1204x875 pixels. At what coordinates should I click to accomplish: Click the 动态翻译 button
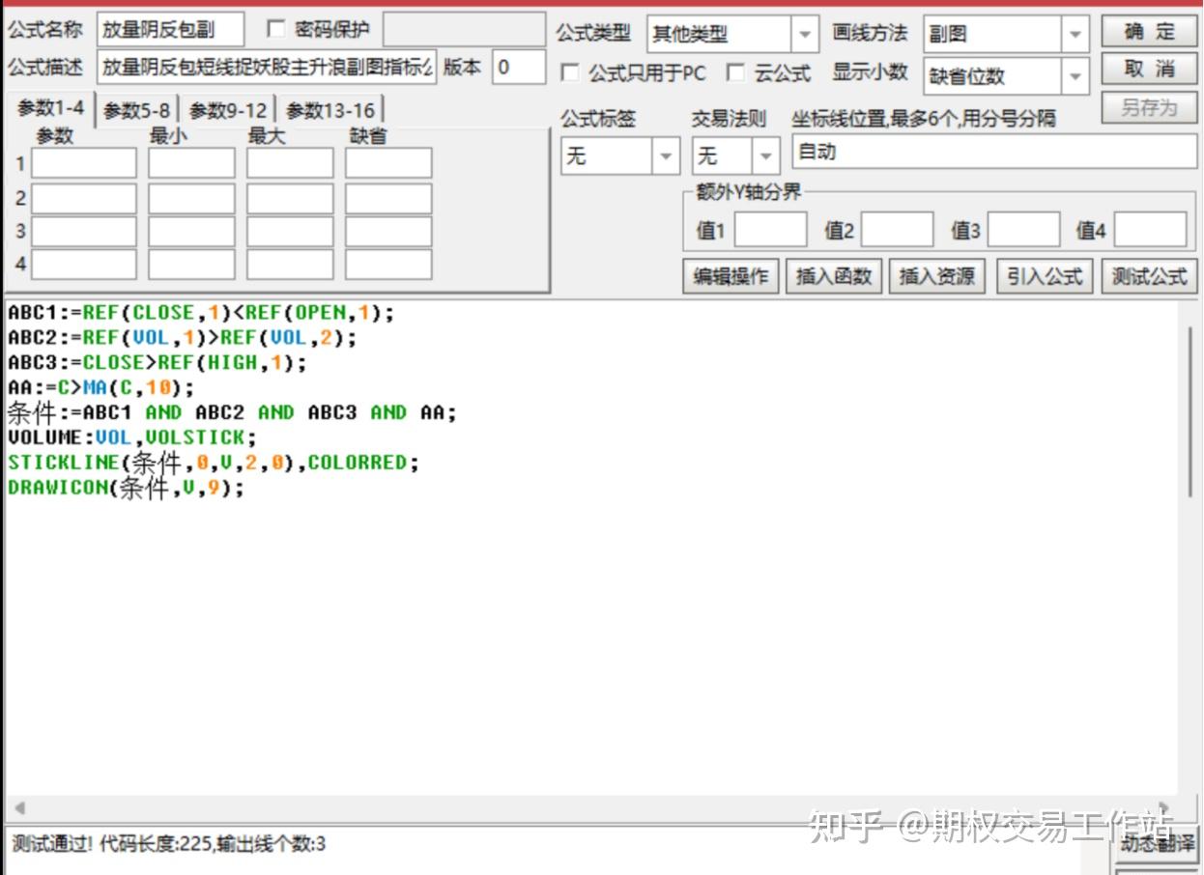tap(1157, 844)
